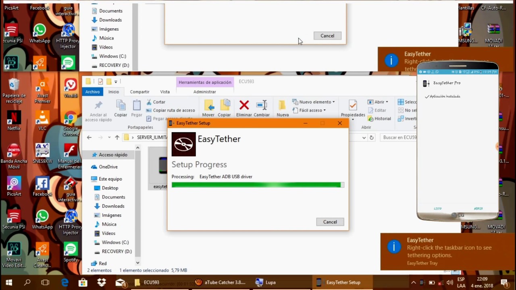
Task: Switch to the Inicio ribbon tab
Action: pyautogui.click(x=114, y=92)
